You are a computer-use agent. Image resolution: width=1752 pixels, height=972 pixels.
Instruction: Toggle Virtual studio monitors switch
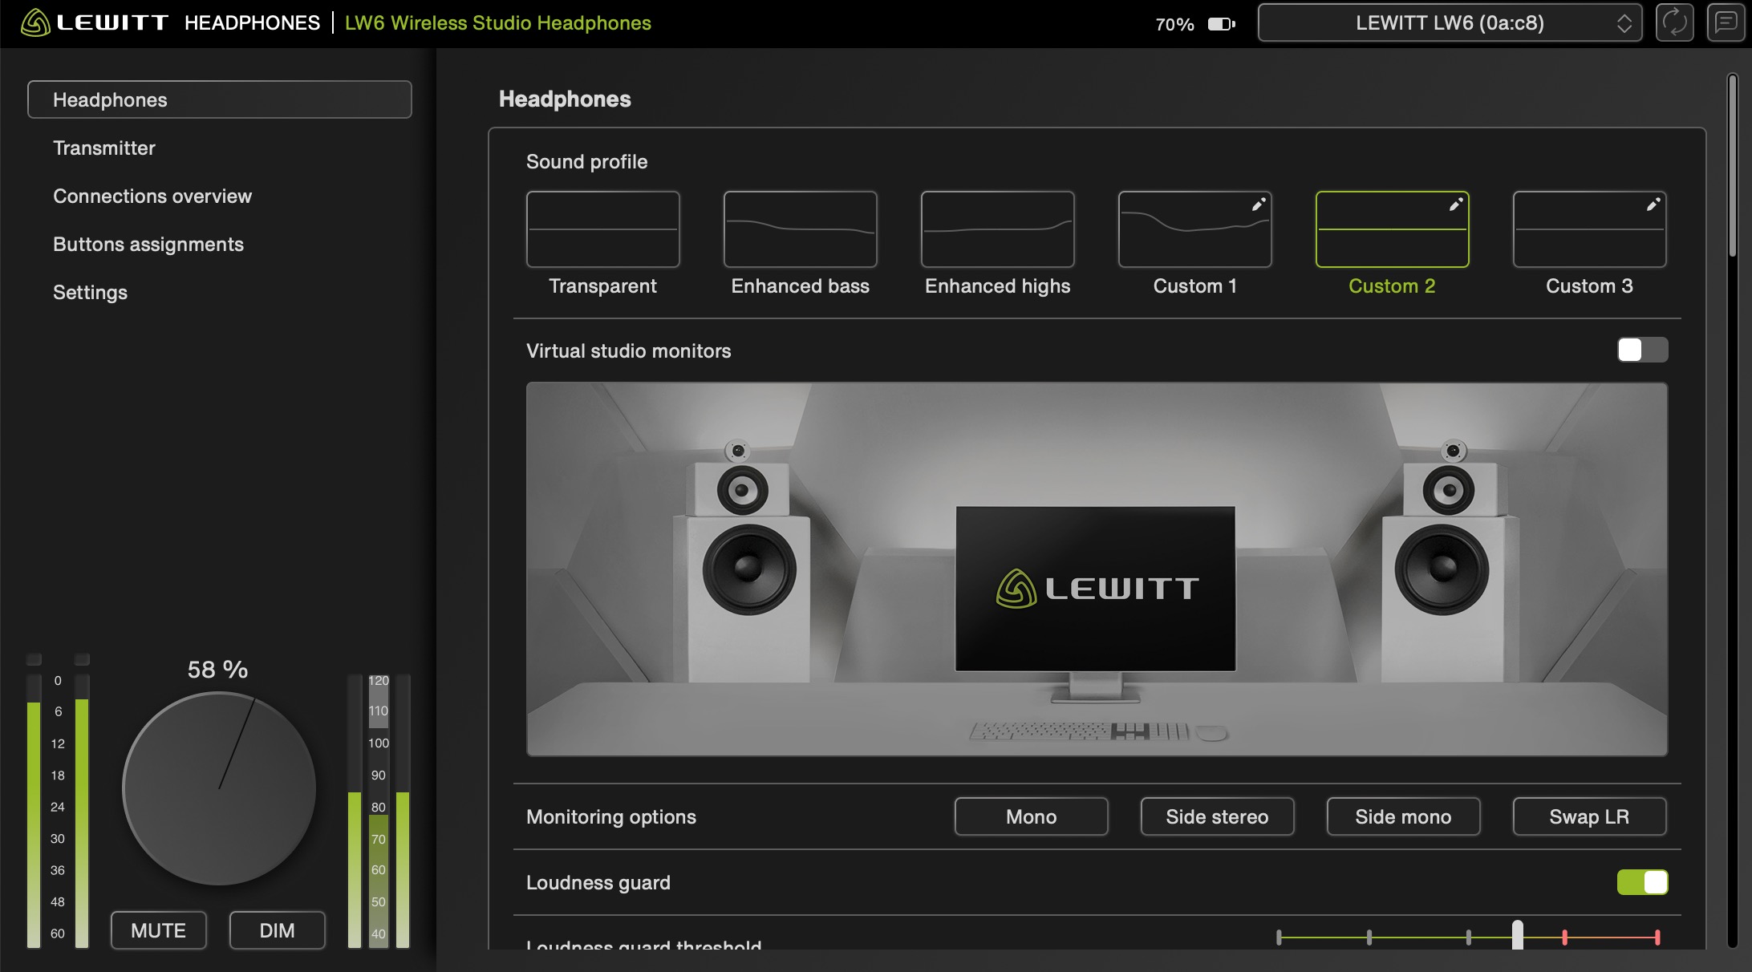pyautogui.click(x=1642, y=350)
